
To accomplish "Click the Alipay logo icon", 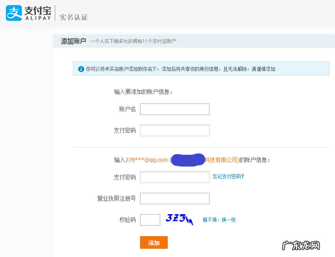I will 13,13.
